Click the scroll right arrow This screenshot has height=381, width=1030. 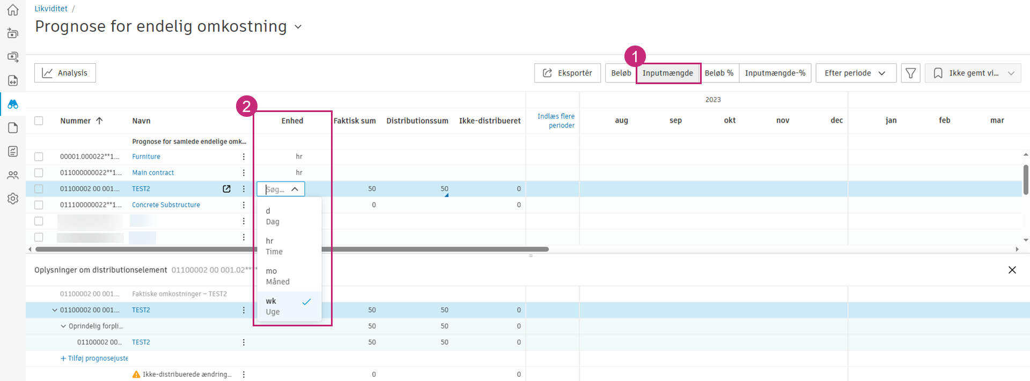(1017, 249)
